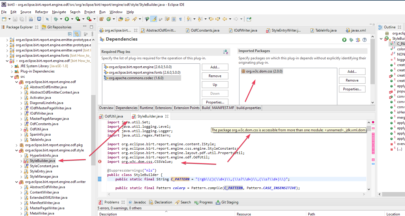The height and width of the screenshot is (216, 405).
Task: Collapse the src folder in Package Explorer
Action: pos(12,77)
